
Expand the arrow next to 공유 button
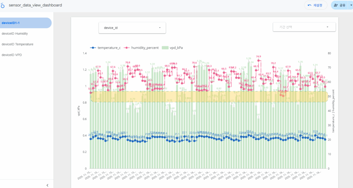point(351,5)
